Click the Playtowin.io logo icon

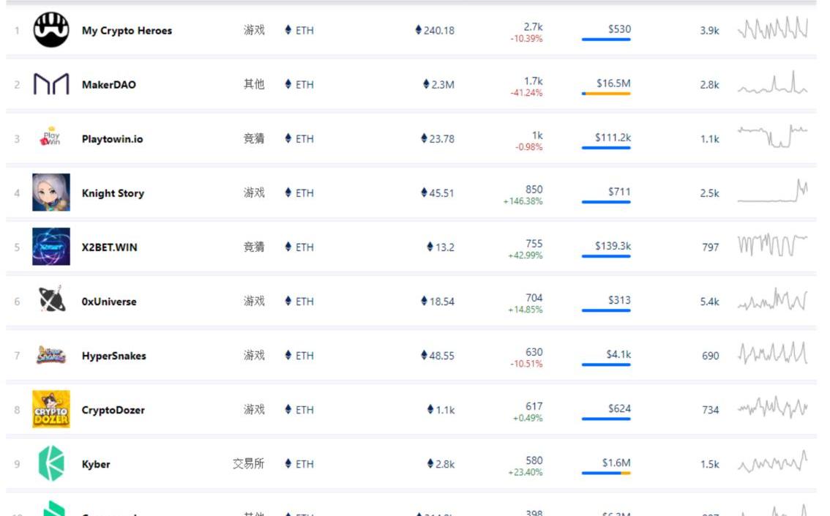[x=51, y=138]
